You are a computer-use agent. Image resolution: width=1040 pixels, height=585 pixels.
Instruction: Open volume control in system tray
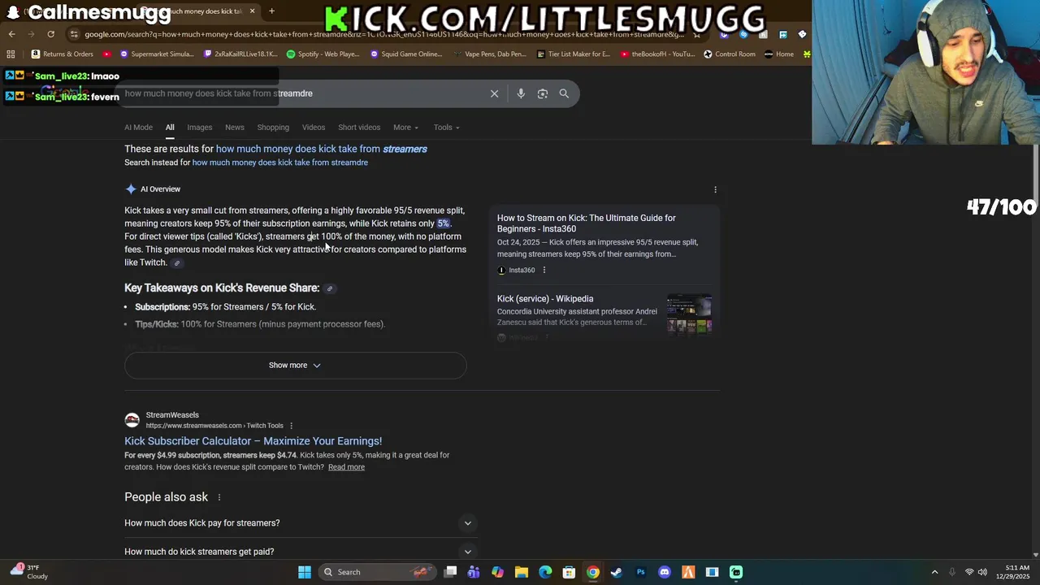coord(982,572)
